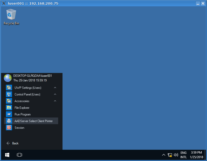Image resolution: width=207 pixels, height=161 pixels.
Task: Show hidden tray icons arrow
Action: pyautogui.click(x=164, y=155)
